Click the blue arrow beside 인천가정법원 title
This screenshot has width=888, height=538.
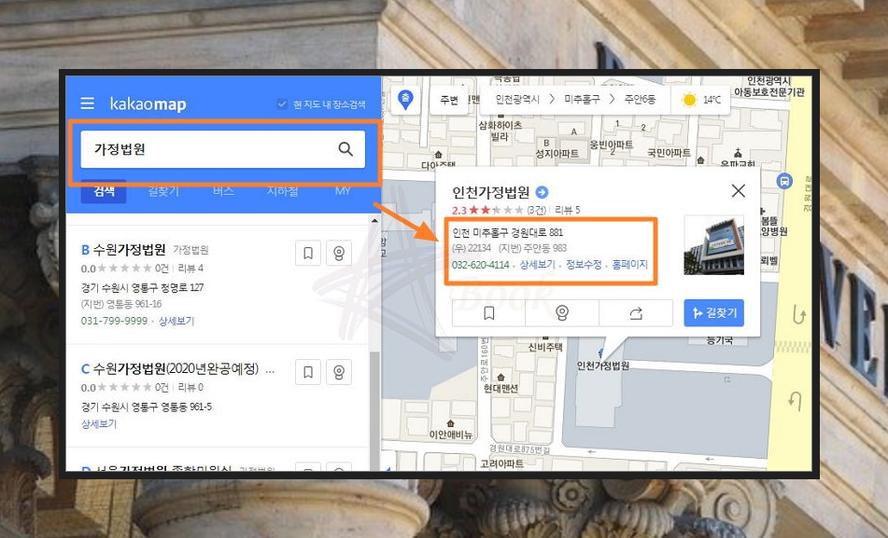pos(542,192)
